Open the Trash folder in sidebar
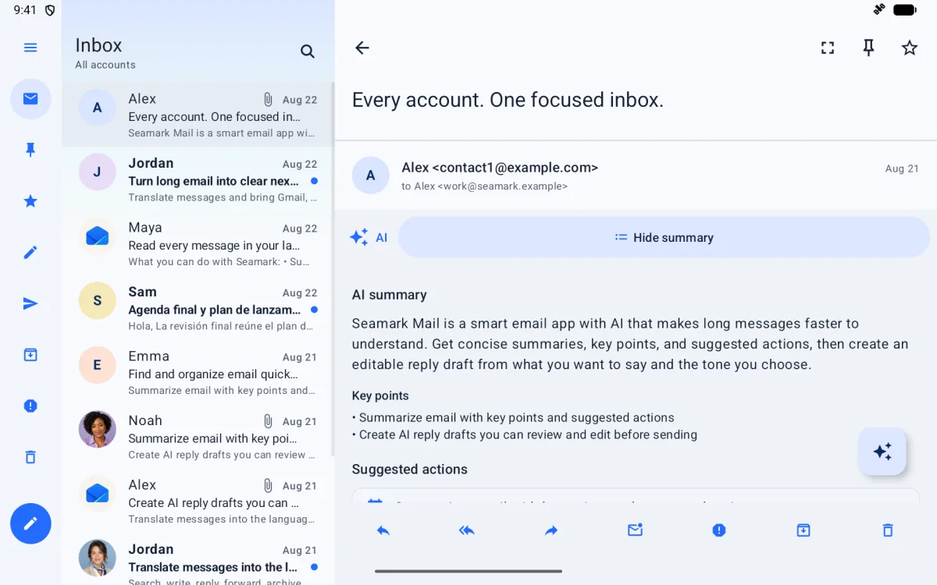The height and width of the screenshot is (585, 937). tap(30, 457)
